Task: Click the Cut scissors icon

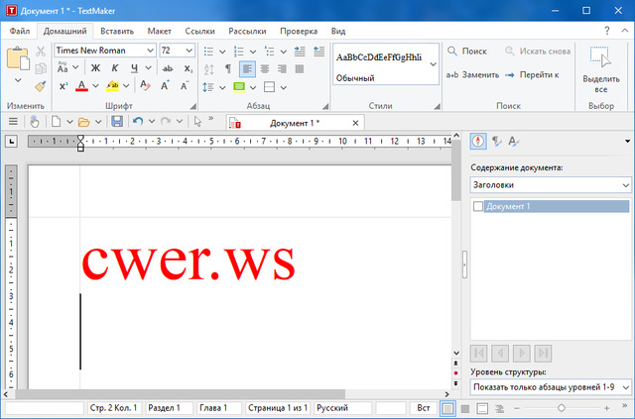Action: [x=41, y=51]
